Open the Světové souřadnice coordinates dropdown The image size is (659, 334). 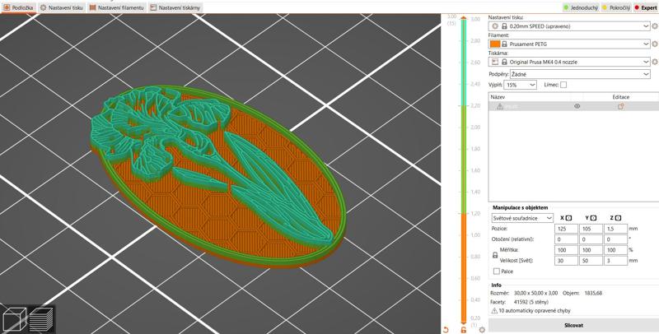(522, 218)
